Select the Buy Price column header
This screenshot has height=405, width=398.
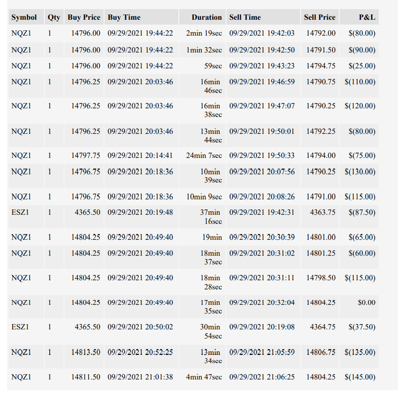coord(84,17)
